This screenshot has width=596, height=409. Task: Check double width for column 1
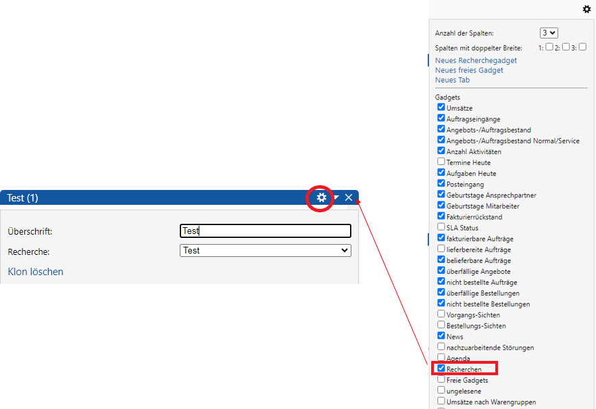(549, 47)
